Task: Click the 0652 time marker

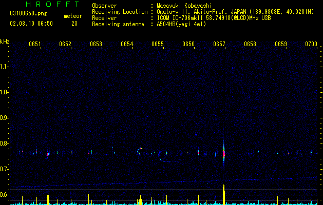Action: [65, 44]
